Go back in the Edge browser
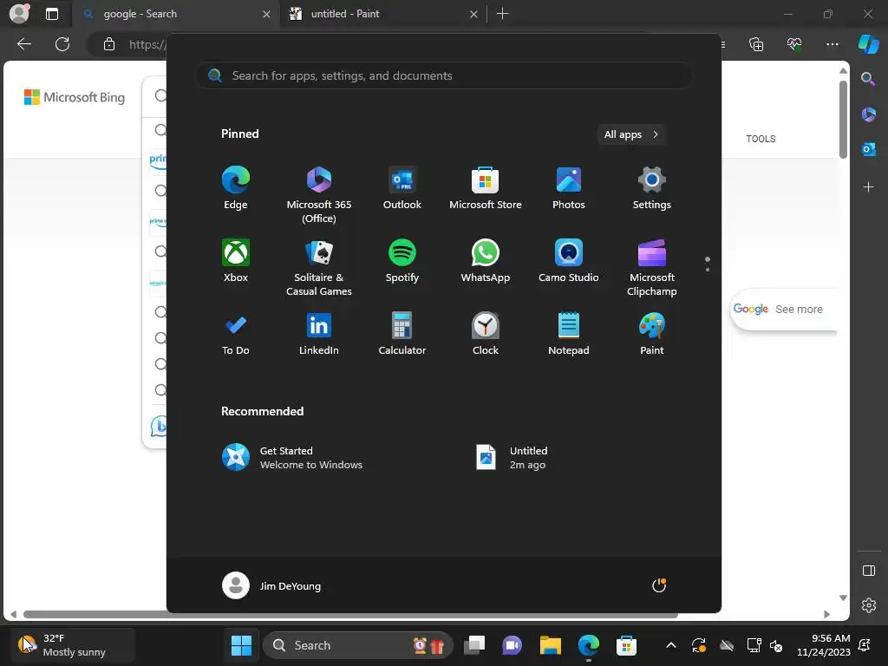 [23, 44]
